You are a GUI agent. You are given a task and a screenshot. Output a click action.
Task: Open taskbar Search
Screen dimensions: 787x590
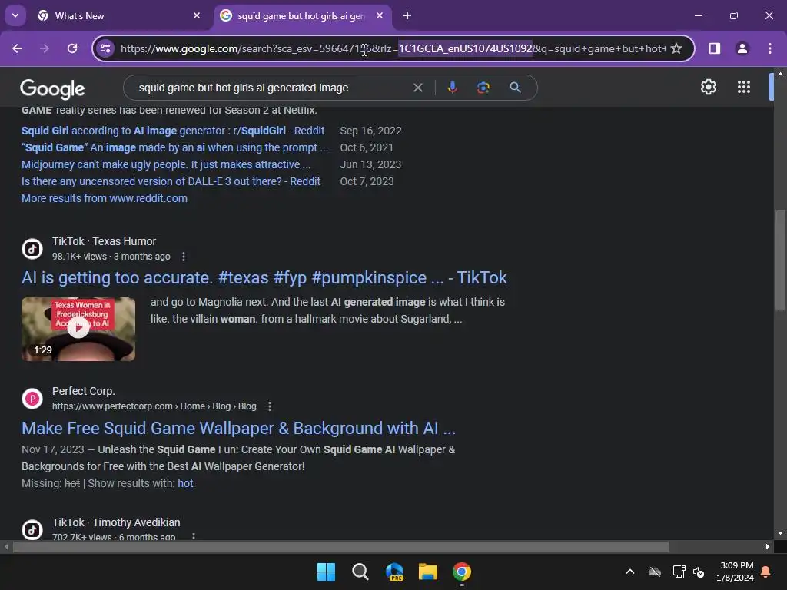point(360,572)
